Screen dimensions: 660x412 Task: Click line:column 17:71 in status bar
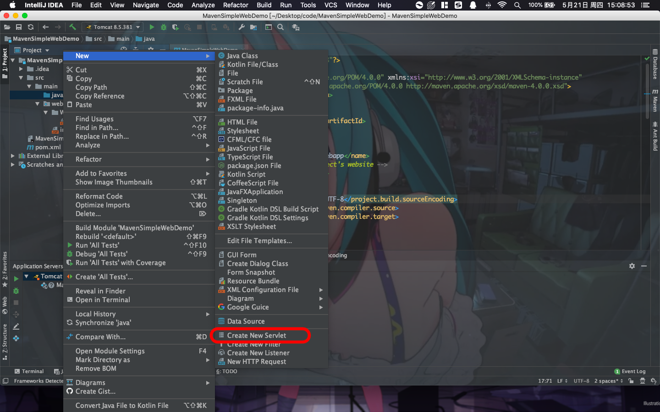[545, 381]
